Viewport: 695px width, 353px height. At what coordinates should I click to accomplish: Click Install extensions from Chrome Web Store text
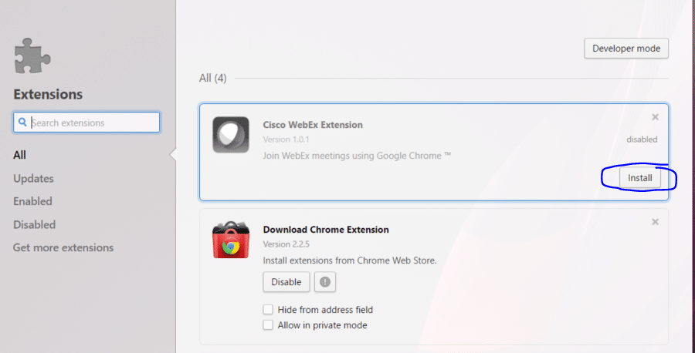tap(350, 261)
